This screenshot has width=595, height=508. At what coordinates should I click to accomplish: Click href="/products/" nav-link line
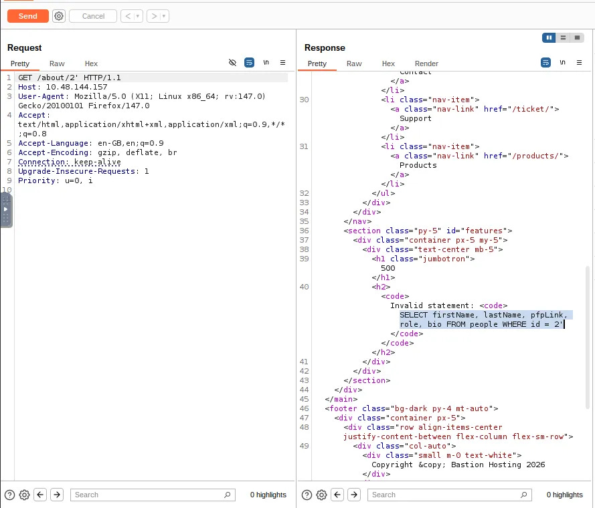click(479, 156)
